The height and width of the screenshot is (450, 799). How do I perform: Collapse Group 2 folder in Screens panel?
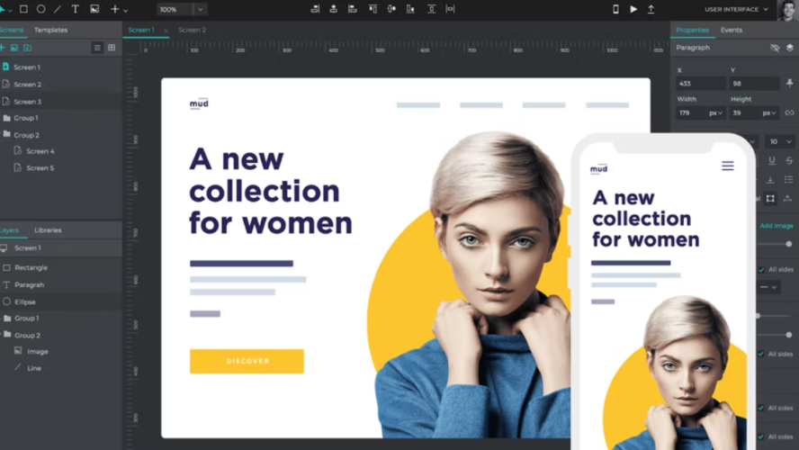point(6,134)
